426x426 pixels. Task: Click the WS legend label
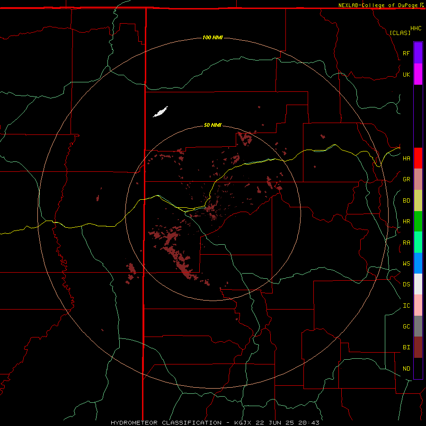tap(406, 263)
